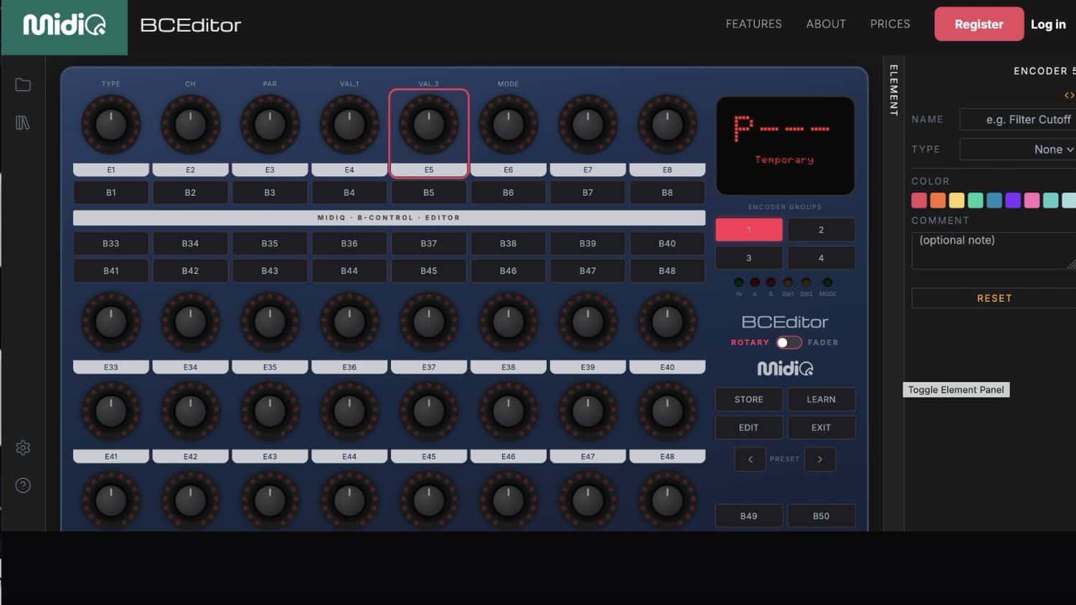Toggle the Rotary/Fader switch
Screen dimensions: 1076x605
pos(788,343)
